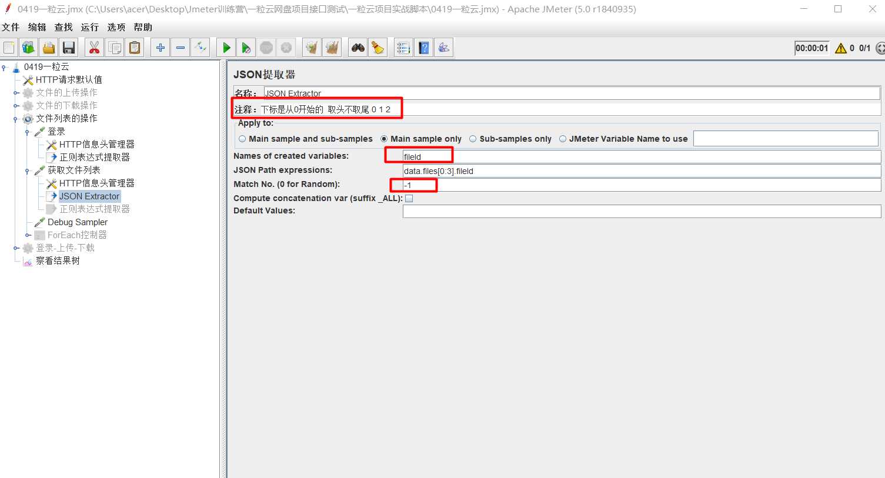This screenshot has height=478, width=885.
Task: Collapse the 获取文件列表 sampler node
Action: (x=28, y=171)
